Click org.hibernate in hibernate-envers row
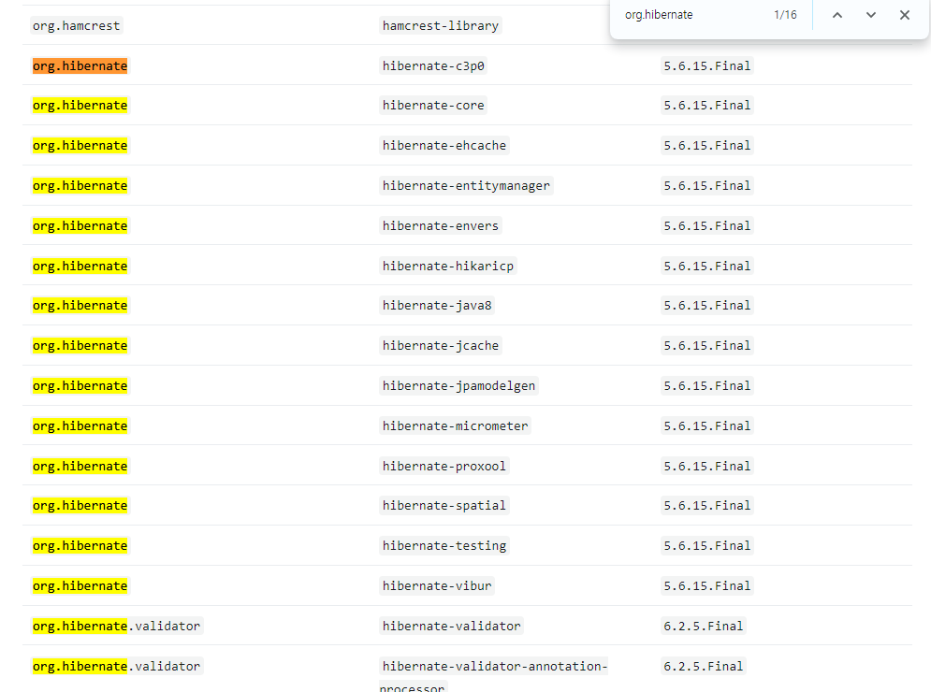Viewport: 931px width, 692px height. (x=80, y=225)
